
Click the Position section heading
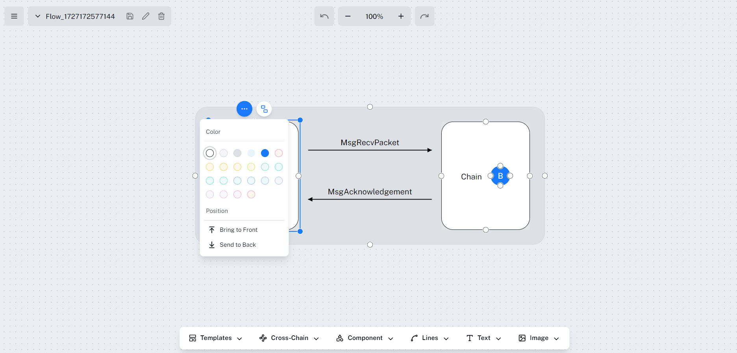[x=217, y=211]
